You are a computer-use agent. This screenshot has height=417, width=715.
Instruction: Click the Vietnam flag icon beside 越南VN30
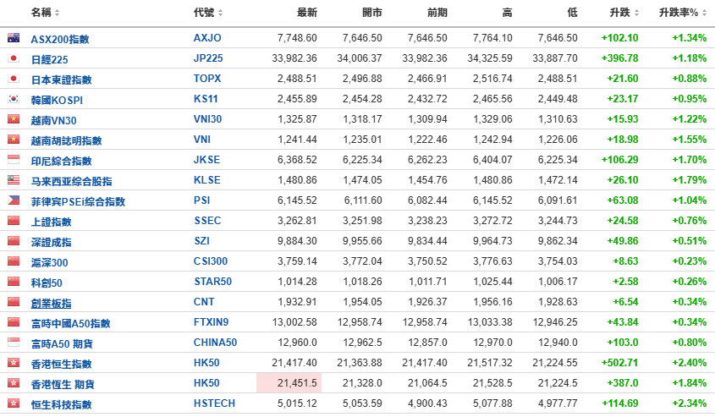13,119
